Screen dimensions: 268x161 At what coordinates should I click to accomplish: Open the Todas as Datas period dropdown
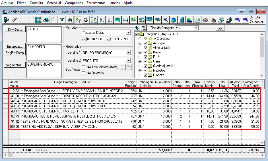[128, 33]
